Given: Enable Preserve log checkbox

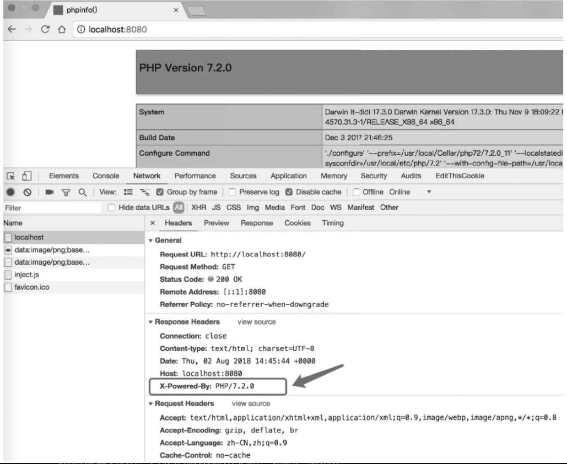Looking at the screenshot, I should point(233,192).
